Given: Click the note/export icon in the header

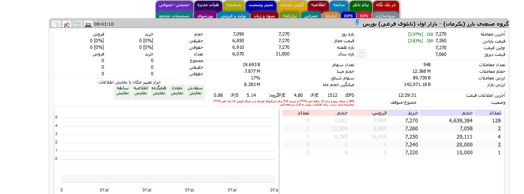Looking at the screenshot, I should 56,24.
